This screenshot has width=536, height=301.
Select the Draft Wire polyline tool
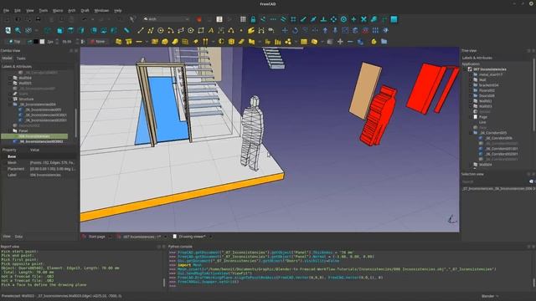click(x=151, y=30)
